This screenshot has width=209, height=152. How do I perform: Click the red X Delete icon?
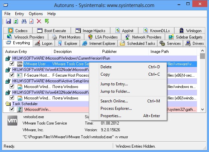(x=39, y=21)
